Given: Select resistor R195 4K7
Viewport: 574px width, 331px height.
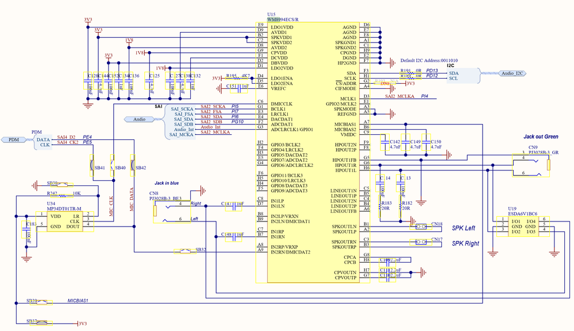Looking at the screenshot, I should tap(236, 78).
